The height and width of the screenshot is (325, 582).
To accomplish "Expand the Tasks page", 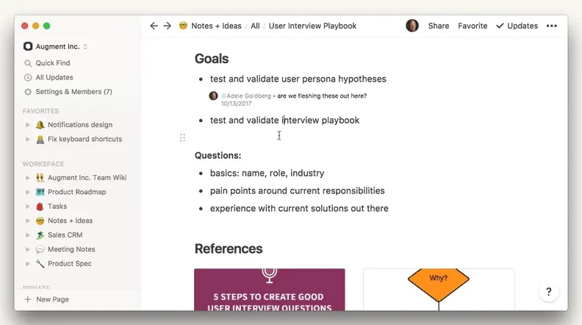I will pyautogui.click(x=27, y=207).
